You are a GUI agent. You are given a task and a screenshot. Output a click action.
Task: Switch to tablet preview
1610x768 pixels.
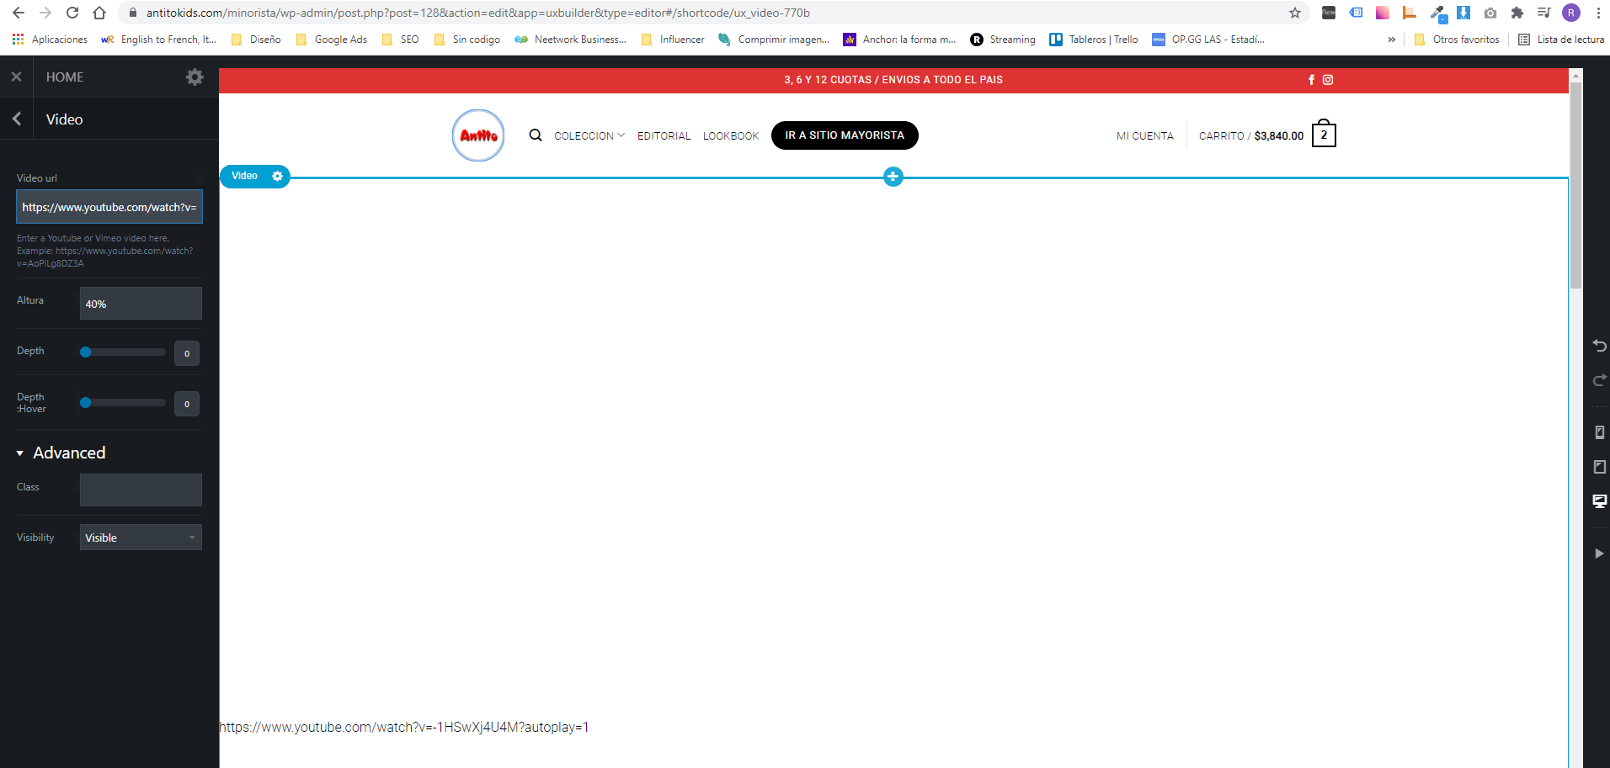pyautogui.click(x=1599, y=467)
